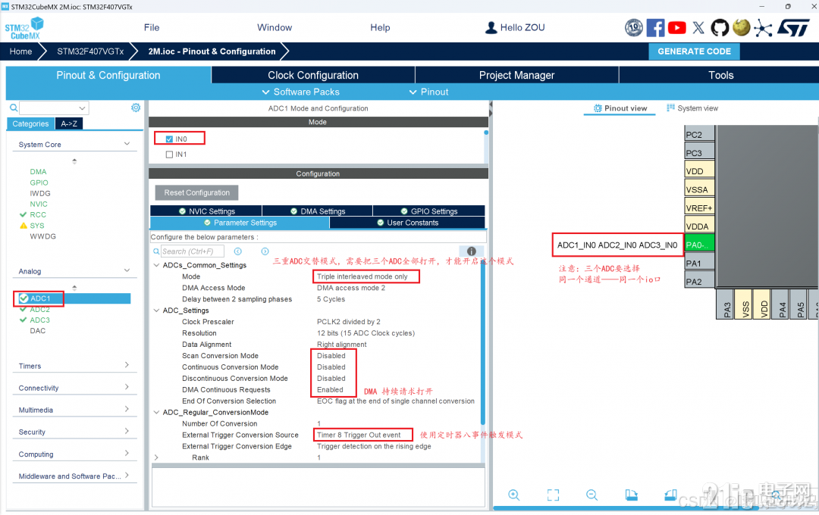The width and height of the screenshot is (819, 515).
Task: Expand the Connectivity category
Action: (x=127, y=387)
